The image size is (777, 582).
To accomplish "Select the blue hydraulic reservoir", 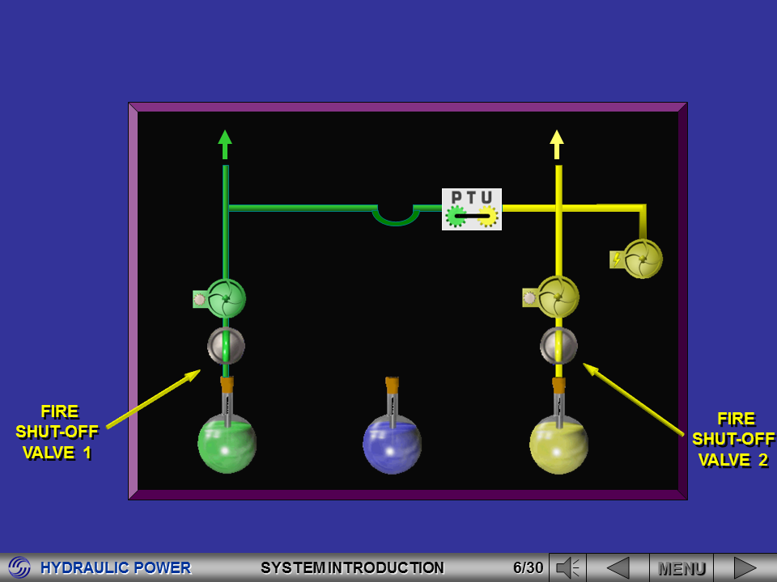I will click(x=392, y=445).
